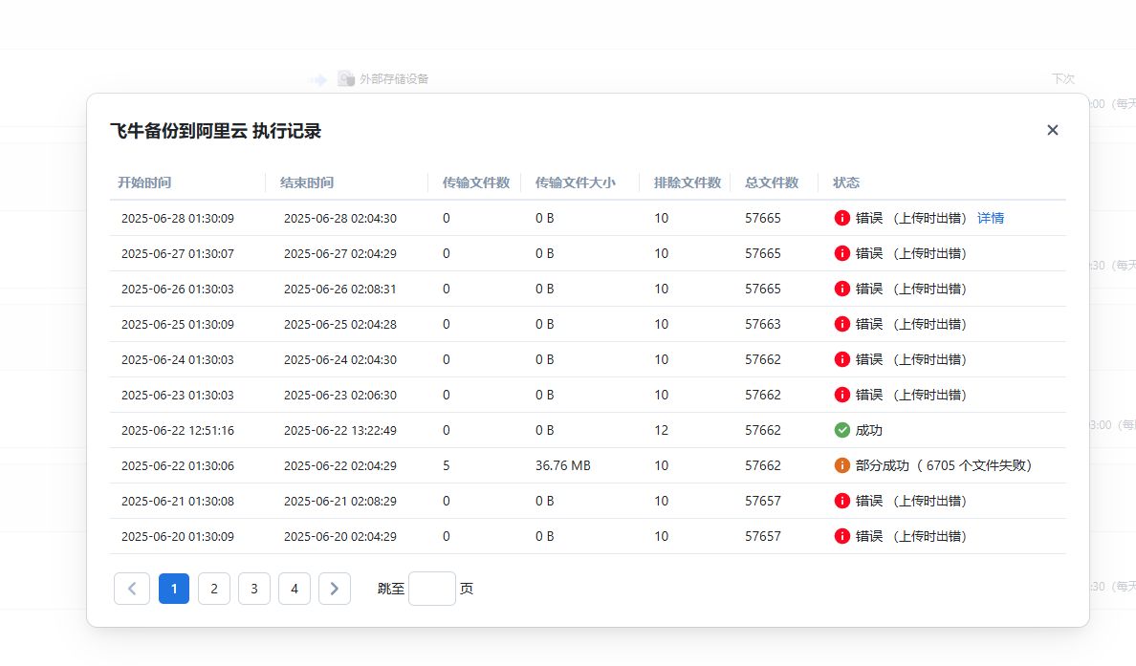Screen dimensions: 1136x666
Task: Select page 2 button
Action: click(x=214, y=589)
